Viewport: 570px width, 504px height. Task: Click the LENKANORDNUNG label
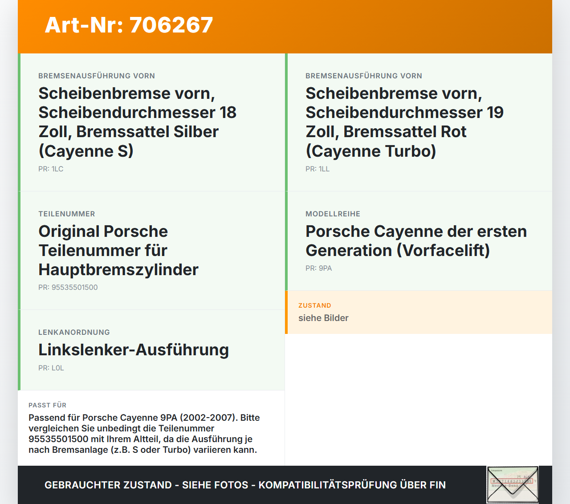(74, 332)
